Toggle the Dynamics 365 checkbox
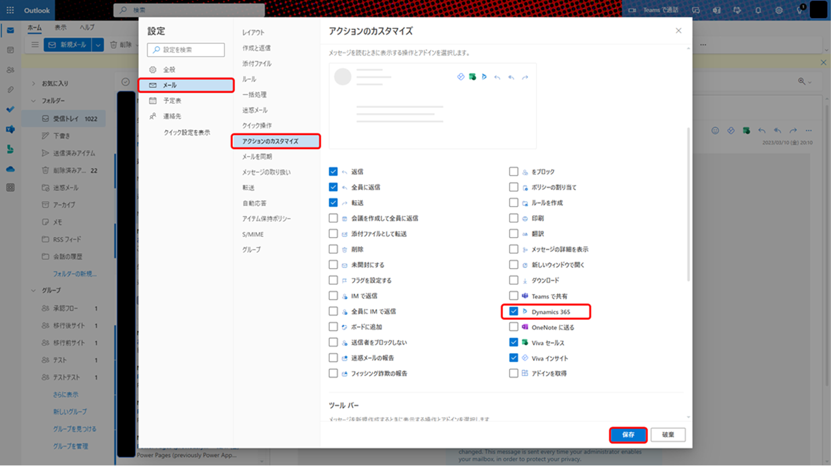The image size is (831, 466). (x=513, y=311)
